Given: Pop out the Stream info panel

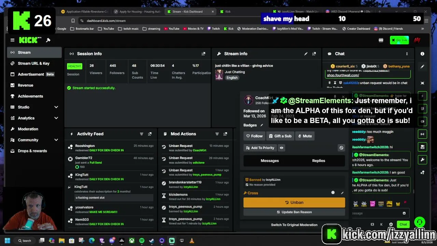Looking at the screenshot, I should (314, 54).
